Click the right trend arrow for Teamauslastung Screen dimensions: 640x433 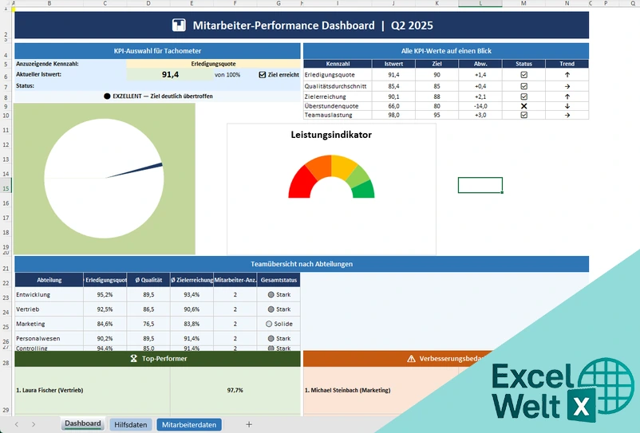(x=567, y=115)
